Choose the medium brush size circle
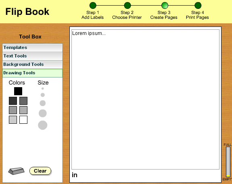 point(43,103)
